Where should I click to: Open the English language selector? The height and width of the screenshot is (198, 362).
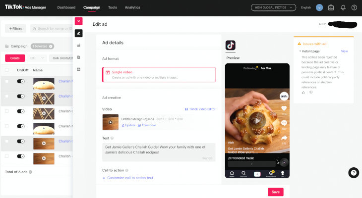306,7
